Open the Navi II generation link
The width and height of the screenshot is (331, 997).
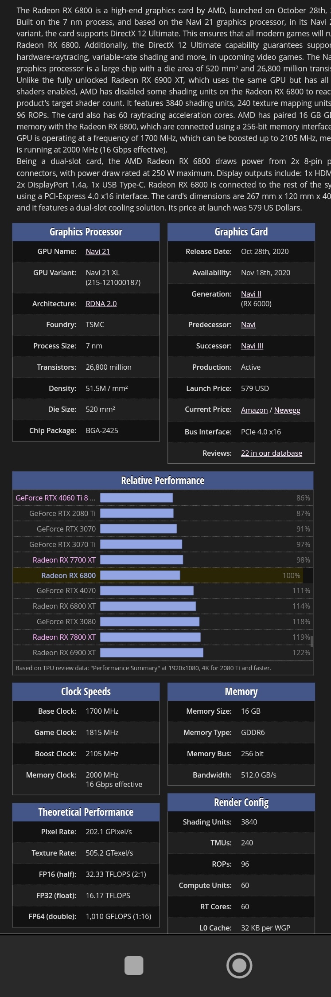pos(251,294)
